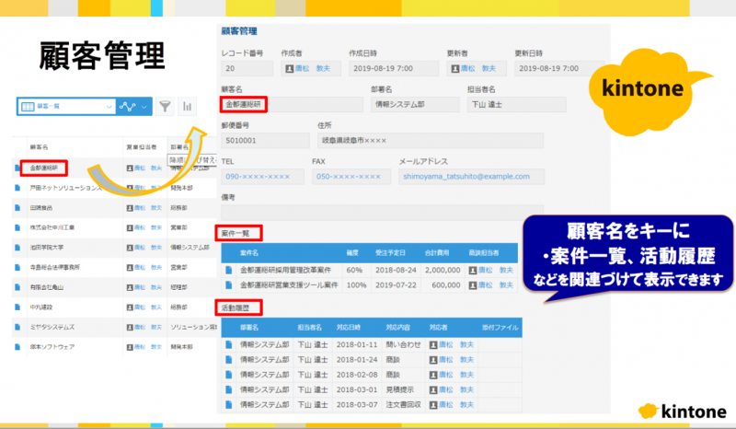The height and width of the screenshot is (429, 736).
Task: Select 戸田ネットソリューションズ in customer list
Action: point(65,188)
